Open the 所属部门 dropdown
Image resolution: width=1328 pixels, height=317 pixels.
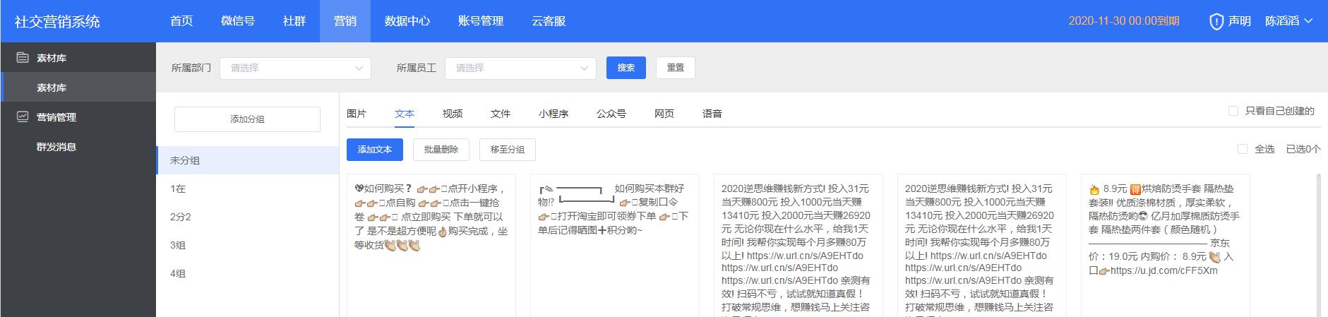295,68
